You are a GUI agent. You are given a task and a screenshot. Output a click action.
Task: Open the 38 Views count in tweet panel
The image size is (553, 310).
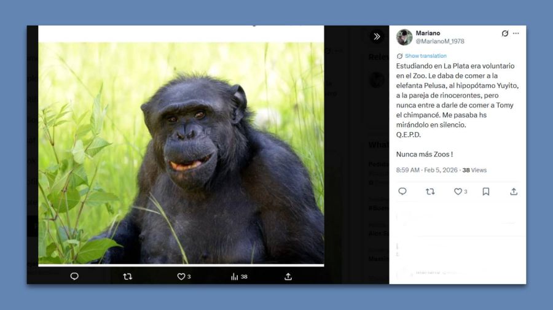click(x=474, y=170)
